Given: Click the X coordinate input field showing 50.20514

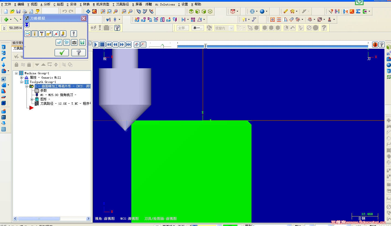Looking at the screenshot, I should pyautogui.click(x=16, y=28).
